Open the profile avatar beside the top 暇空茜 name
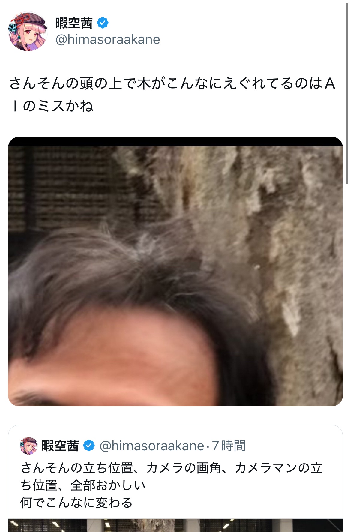The height and width of the screenshot is (532, 351). (x=28, y=31)
